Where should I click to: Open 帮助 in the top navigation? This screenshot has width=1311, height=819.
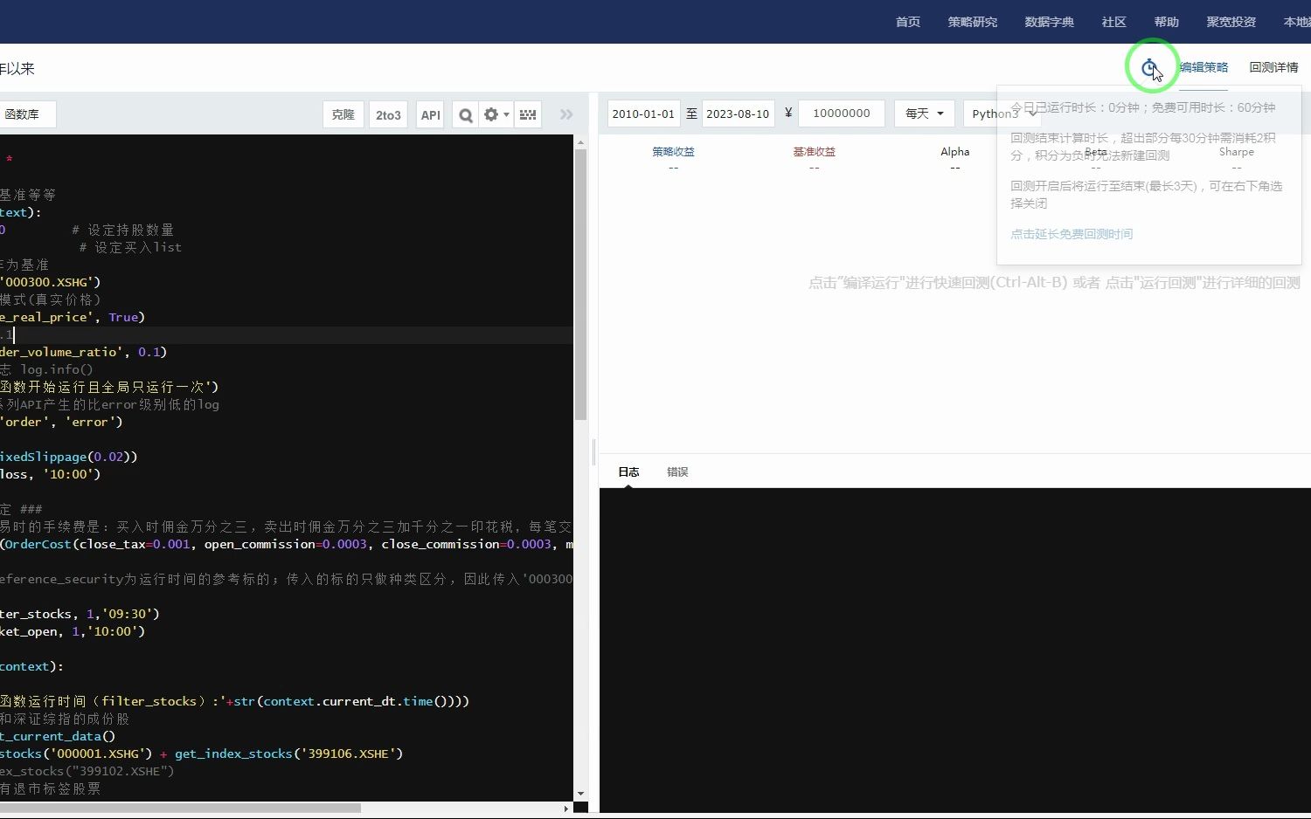[1167, 22]
